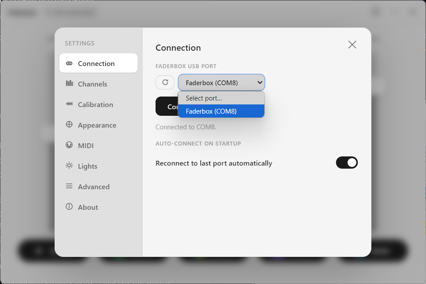Open the Appearance settings section
Image resolution: width=426 pixels, height=284 pixels.
(99, 125)
